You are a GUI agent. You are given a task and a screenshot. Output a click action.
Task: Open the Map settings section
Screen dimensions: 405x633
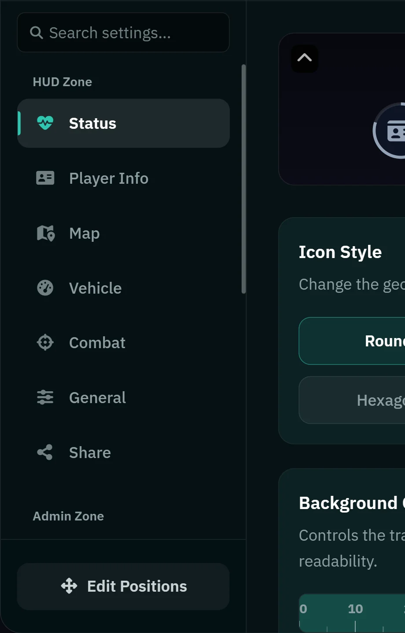[123, 233]
